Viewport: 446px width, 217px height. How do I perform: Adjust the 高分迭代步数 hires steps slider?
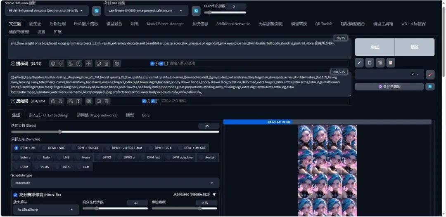pyautogui.click(x=115, y=208)
